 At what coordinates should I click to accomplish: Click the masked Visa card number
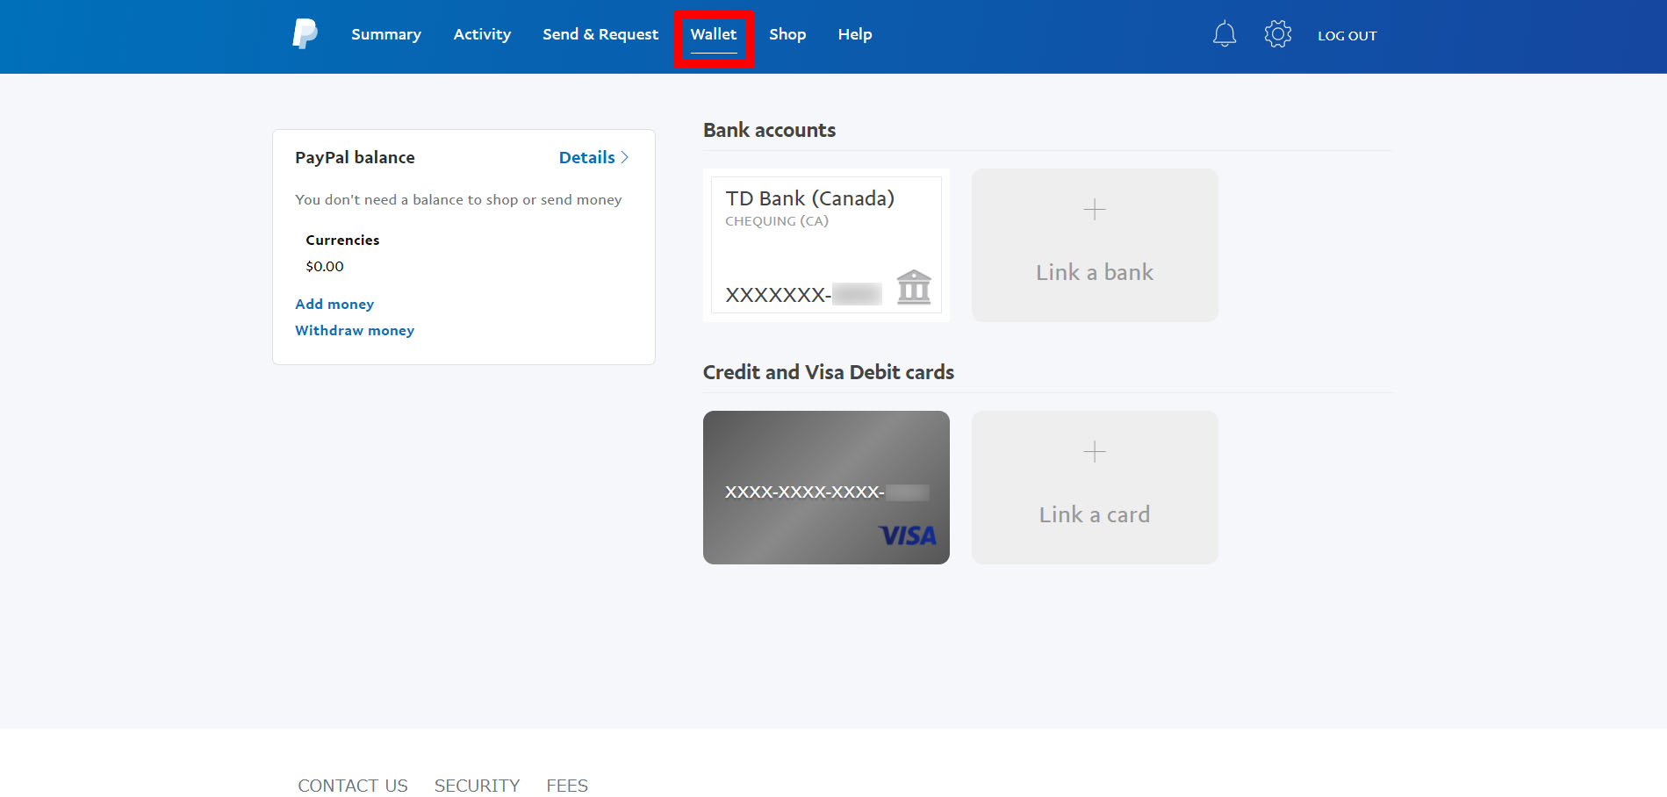pos(827,492)
